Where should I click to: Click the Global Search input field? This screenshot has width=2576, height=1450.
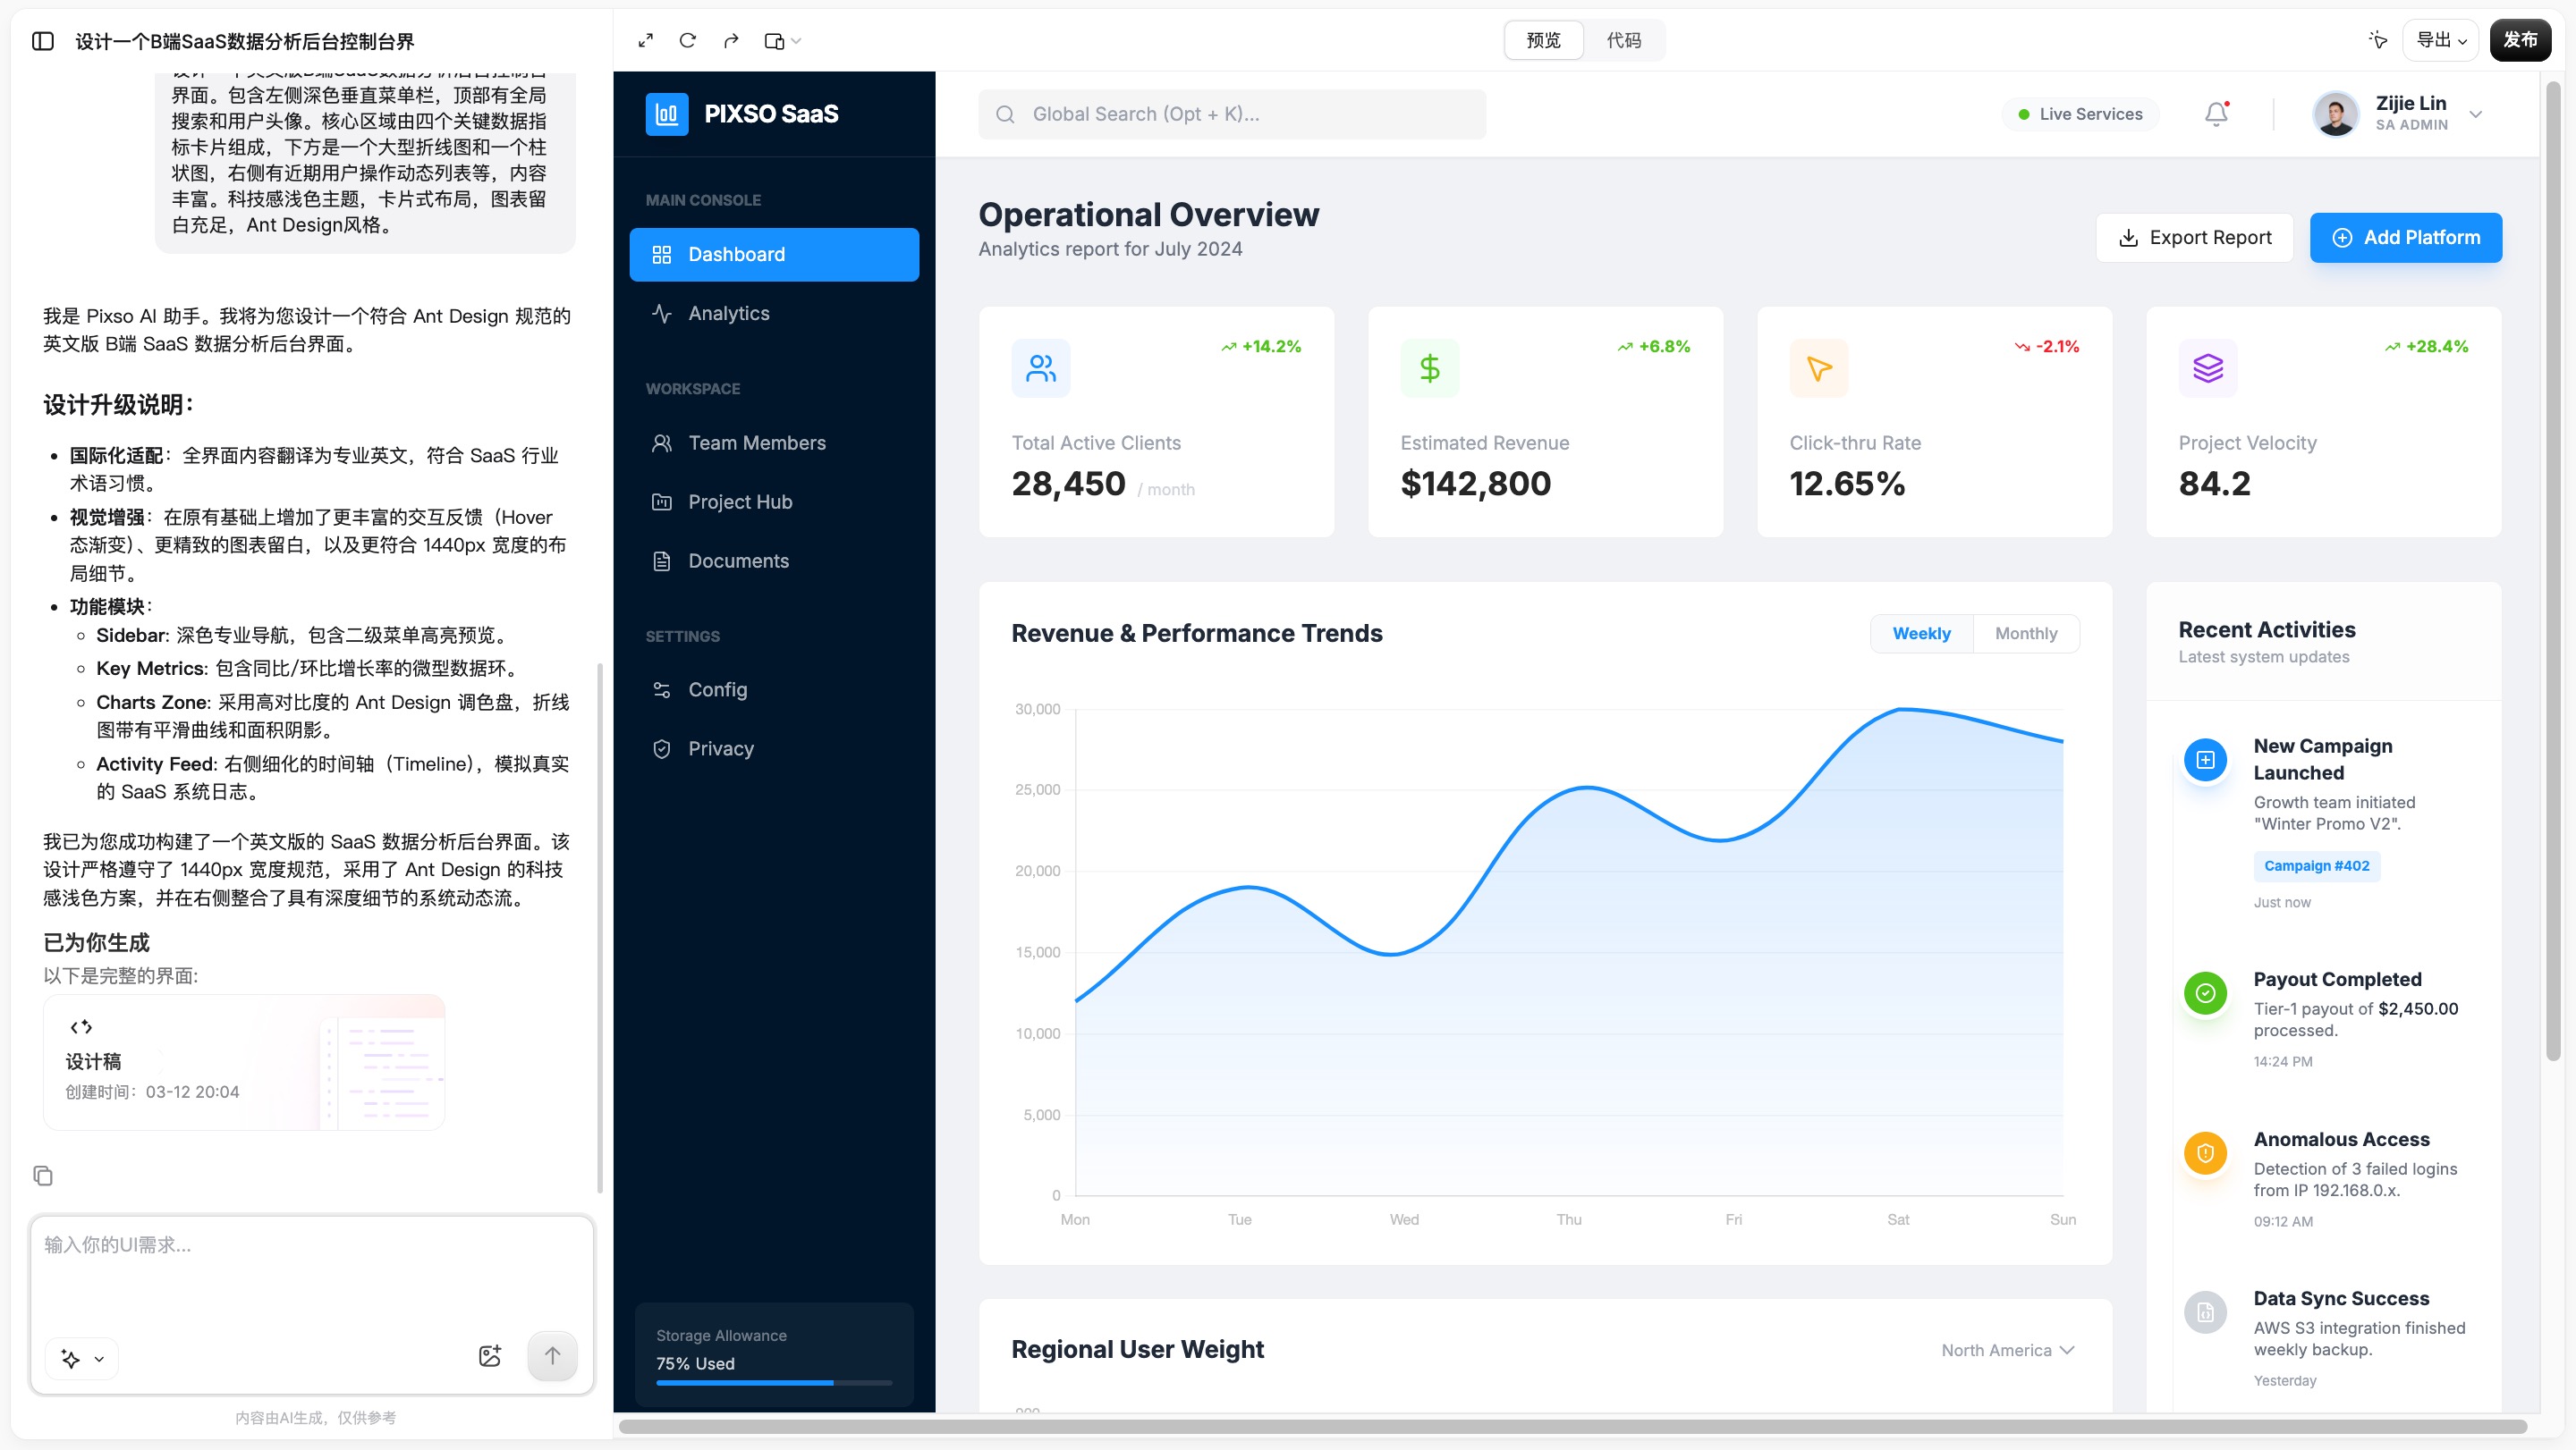click(x=1232, y=114)
